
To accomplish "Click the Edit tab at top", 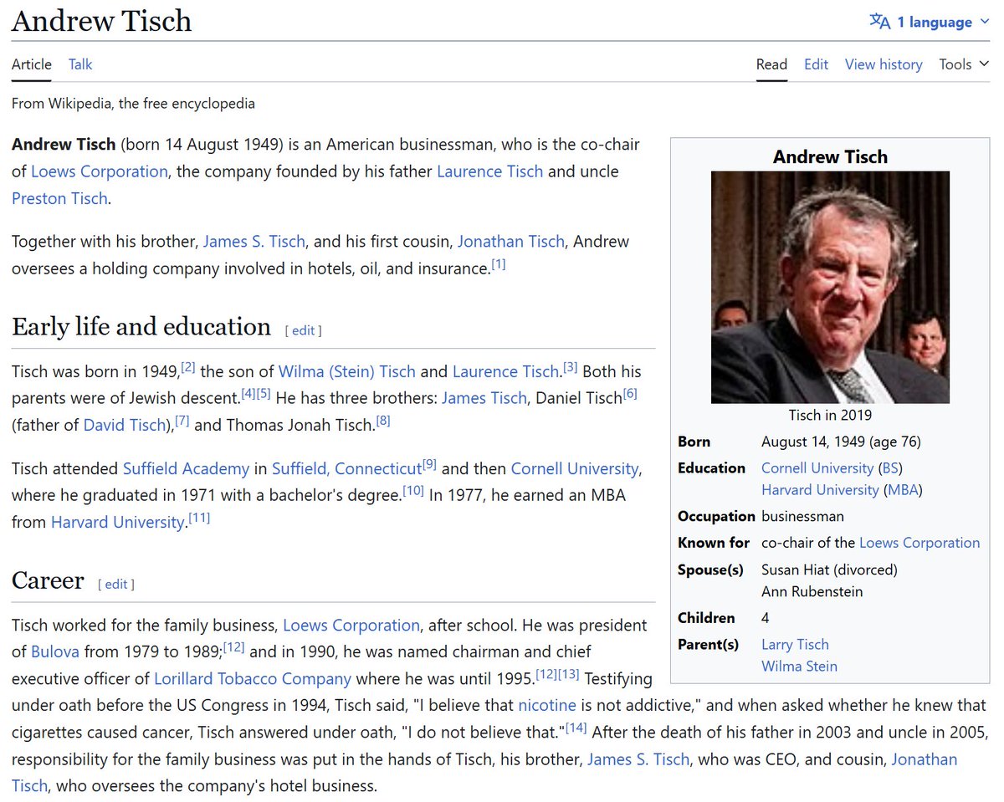I will pos(816,64).
